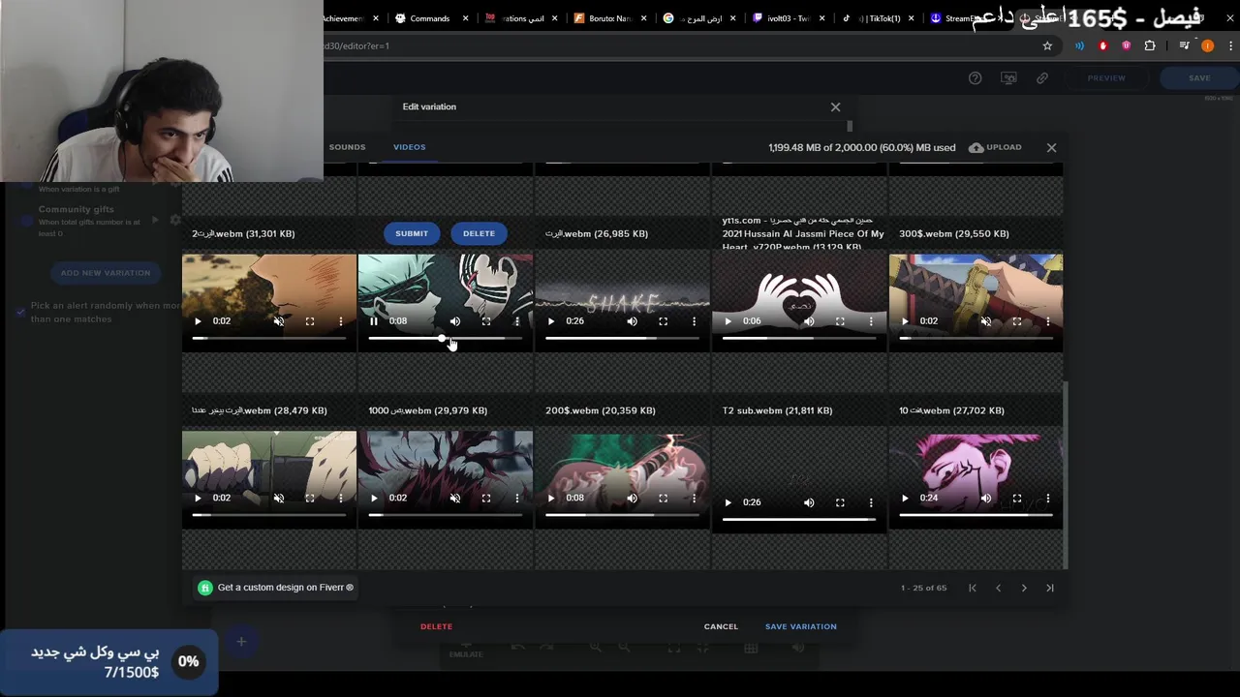Play the SHAKE video preview

(x=551, y=321)
